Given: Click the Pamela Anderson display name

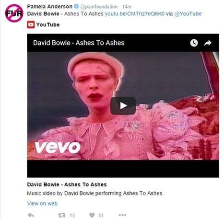Looking at the screenshot, I should click(50, 7).
